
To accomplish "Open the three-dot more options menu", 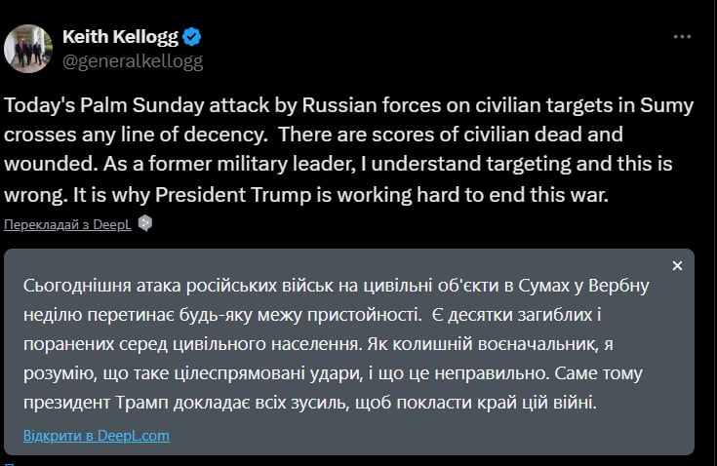I will pos(682,37).
